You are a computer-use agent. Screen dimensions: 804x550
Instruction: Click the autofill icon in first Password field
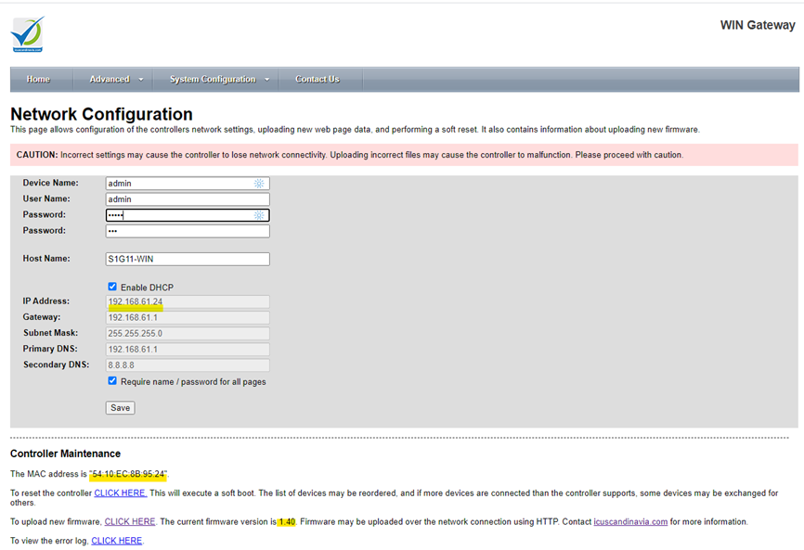pyautogui.click(x=260, y=215)
